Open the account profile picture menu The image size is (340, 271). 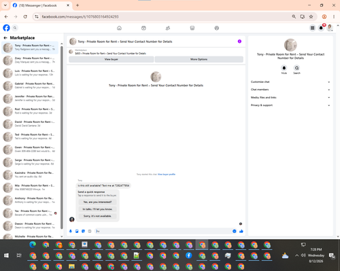pyautogui.click(x=330, y=28)
